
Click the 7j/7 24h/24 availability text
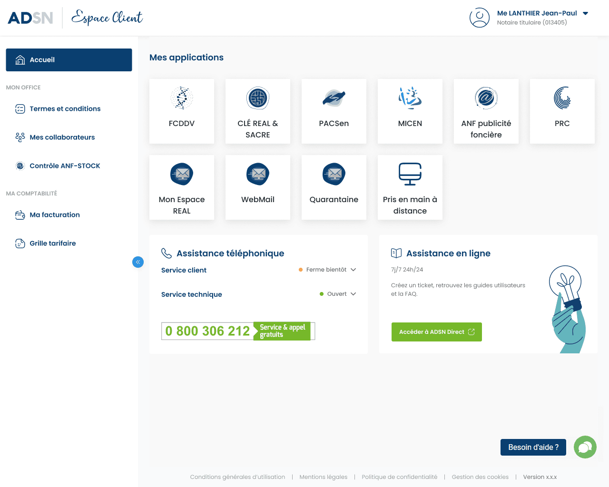(x=407, y=270)
